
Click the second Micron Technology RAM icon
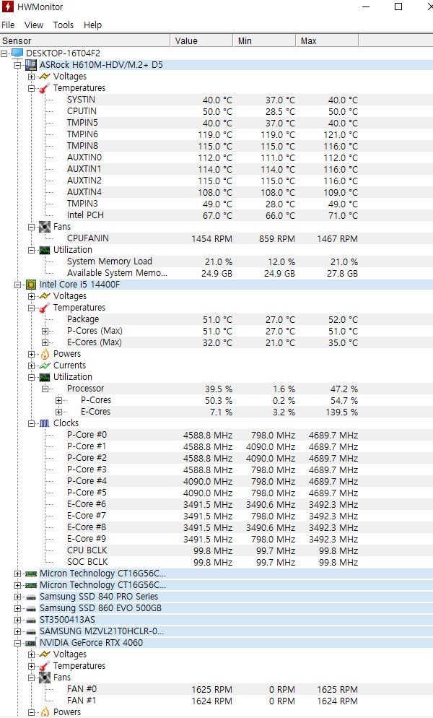[30, 585]
